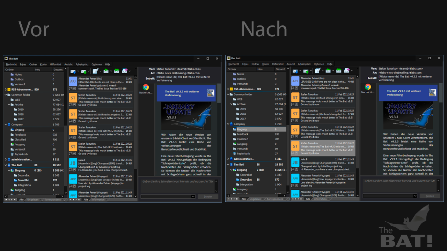Collapse The Bat! account in Nach folder tree
Image resolution: width=447 pixels, height=251 pixels.
(x=228, y=165)
